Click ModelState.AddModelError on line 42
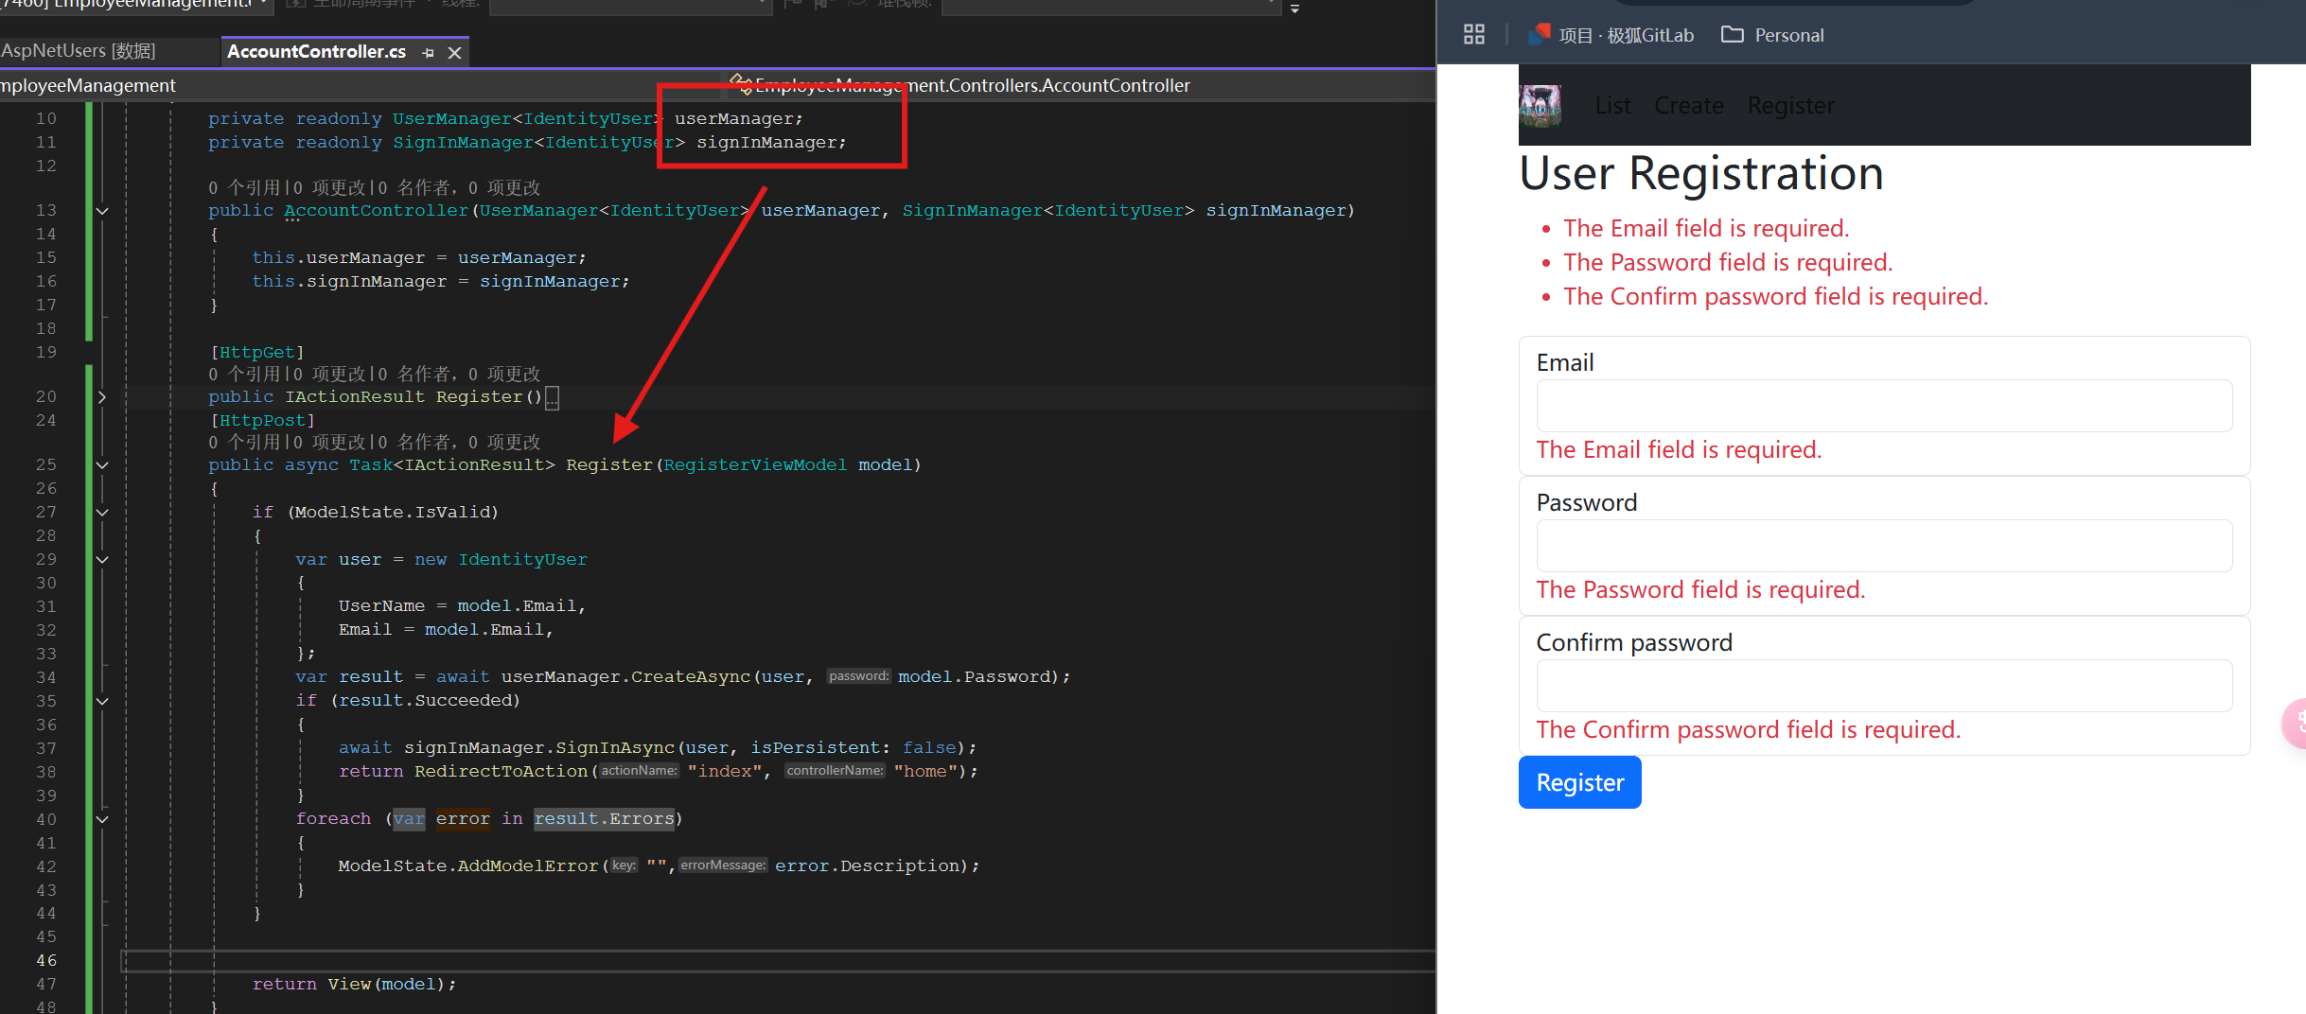The image size is (2306, 1014). [x=468, y=866]
